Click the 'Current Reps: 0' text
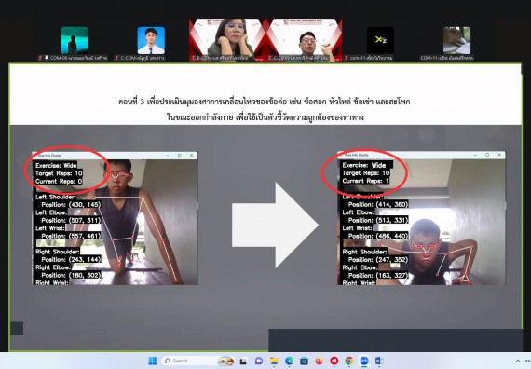Viewport: 531px width, 369px height. click(x=59, y=182)
